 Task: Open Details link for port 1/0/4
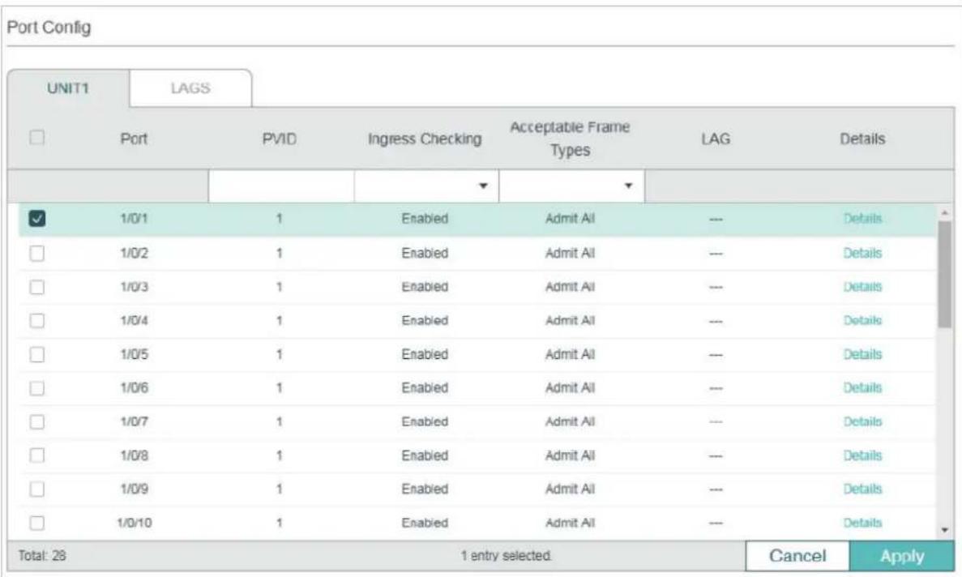pyautogui.click(x=862, y=320)
